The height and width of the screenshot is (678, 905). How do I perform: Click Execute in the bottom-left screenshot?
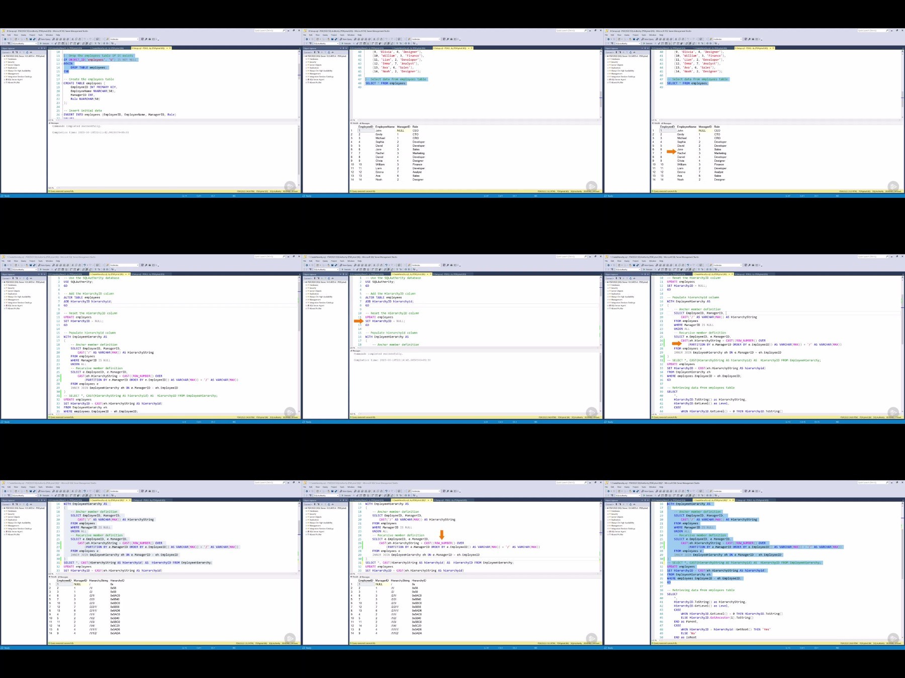(45, 495)
